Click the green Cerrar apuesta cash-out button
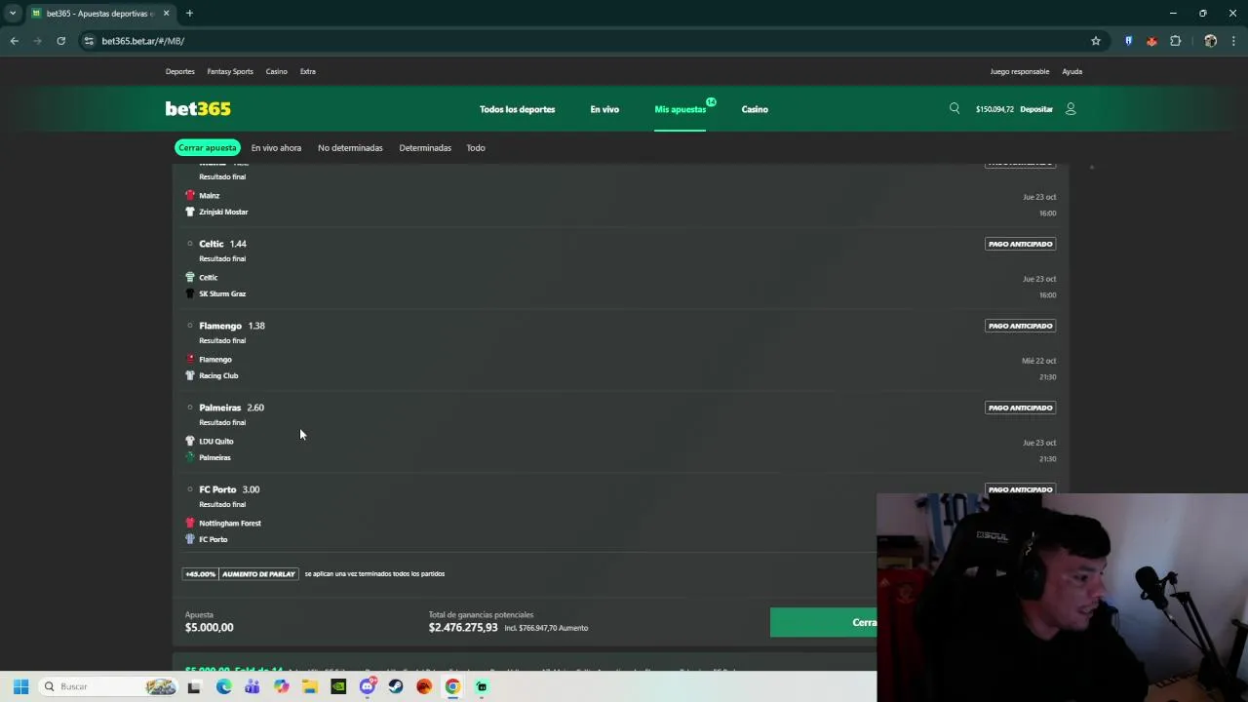Screen dimensions: 1248x702 pyautogui.click(x=824, y=622)
